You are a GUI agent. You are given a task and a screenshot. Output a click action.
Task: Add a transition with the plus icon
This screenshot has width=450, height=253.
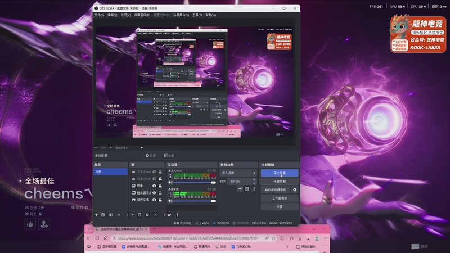[x=240, y=189]
